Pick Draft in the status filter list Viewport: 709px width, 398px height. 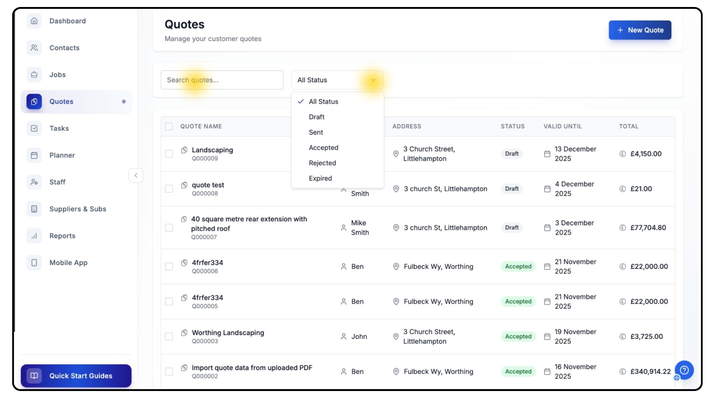(x=316, y=117)
